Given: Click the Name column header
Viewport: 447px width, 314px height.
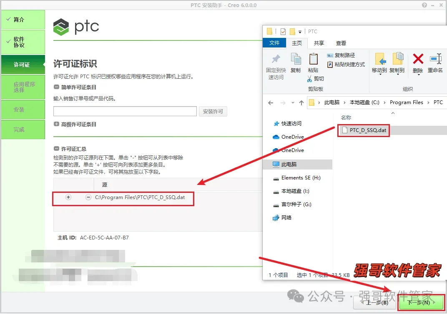Looking at the screenshot, I should point(346,117).
